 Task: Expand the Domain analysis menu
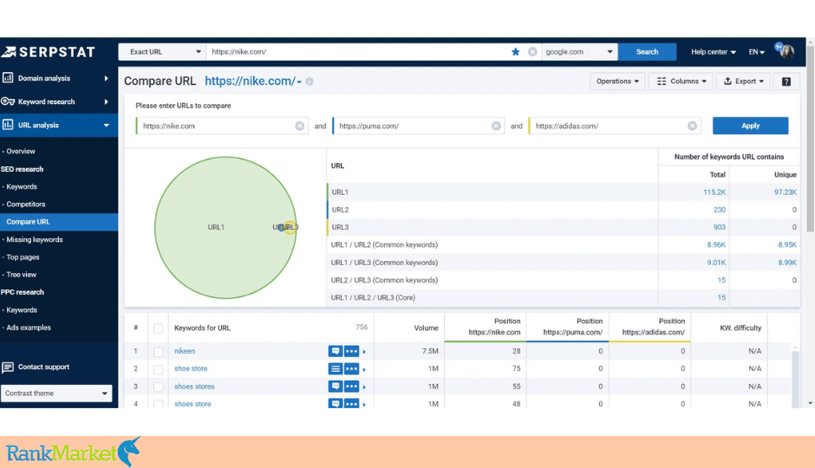[106, 78]
